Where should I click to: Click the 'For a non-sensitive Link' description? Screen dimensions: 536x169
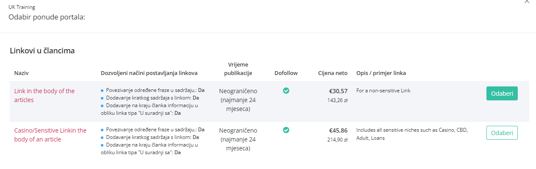(x=383, y=90)
